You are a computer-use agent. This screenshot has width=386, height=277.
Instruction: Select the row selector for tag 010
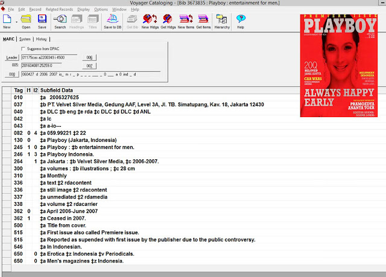(7, 97)
